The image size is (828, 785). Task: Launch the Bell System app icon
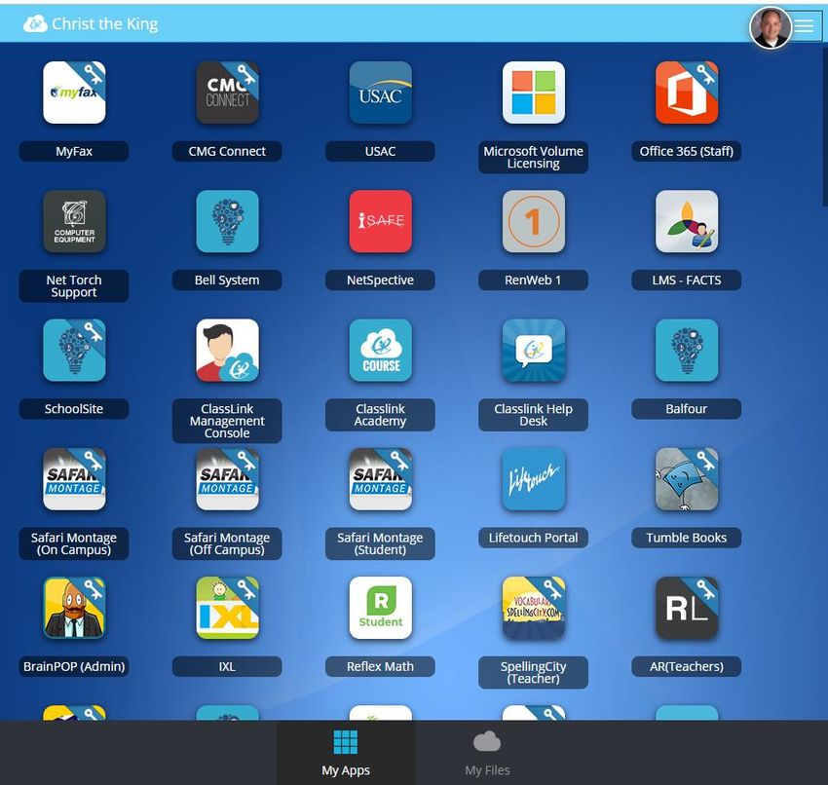(227, 221)
